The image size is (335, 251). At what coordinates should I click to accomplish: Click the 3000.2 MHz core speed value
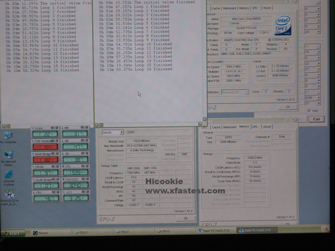click(233, 67)
